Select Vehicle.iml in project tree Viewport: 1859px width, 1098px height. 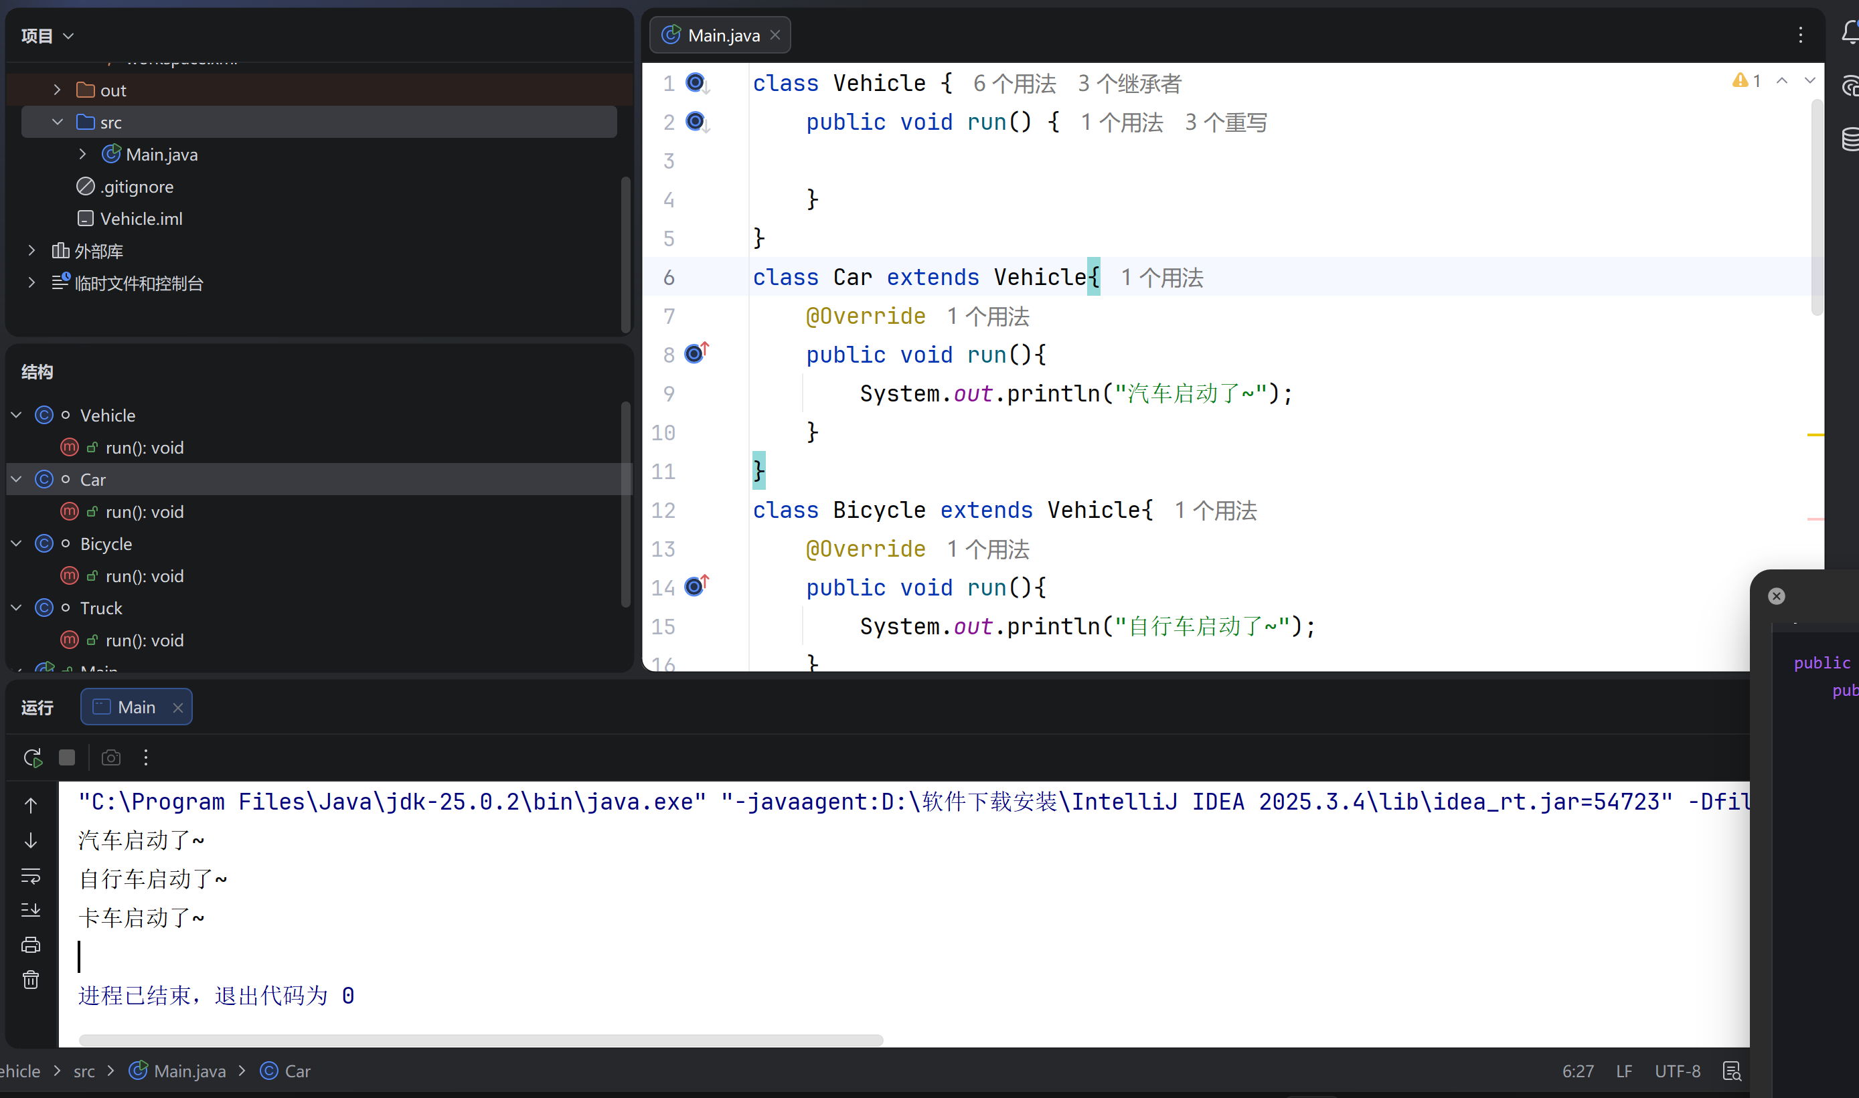click(x=141, y=219)
